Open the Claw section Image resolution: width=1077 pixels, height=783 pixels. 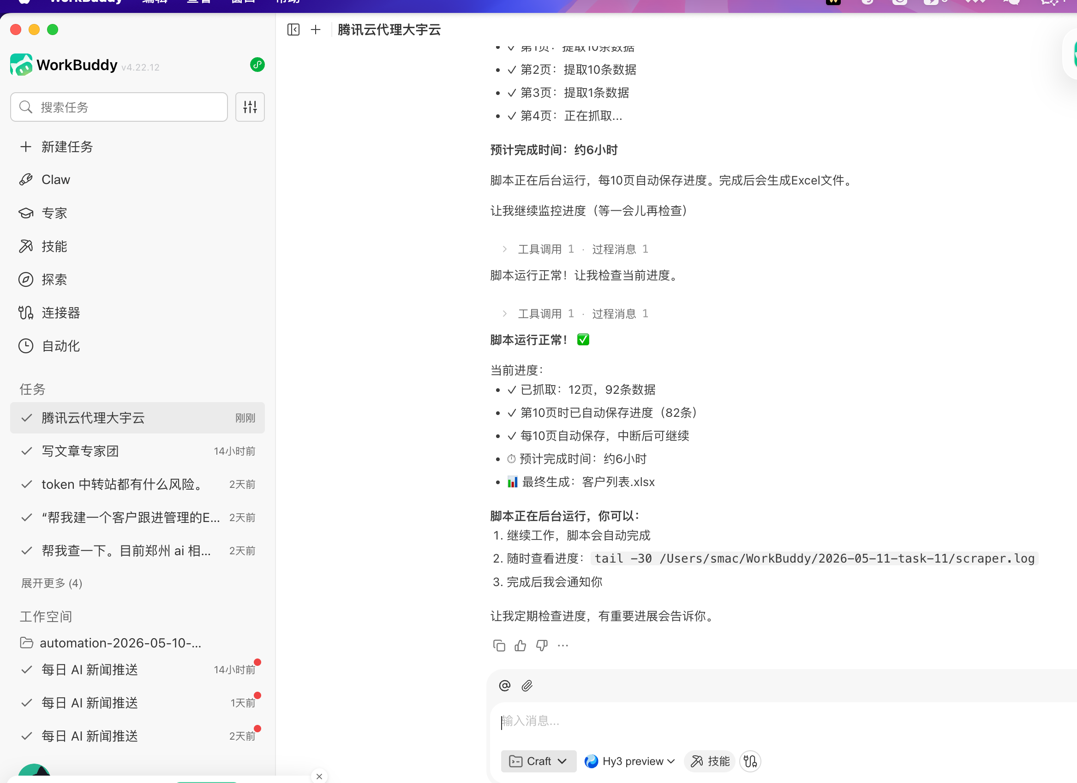point(137,179)
